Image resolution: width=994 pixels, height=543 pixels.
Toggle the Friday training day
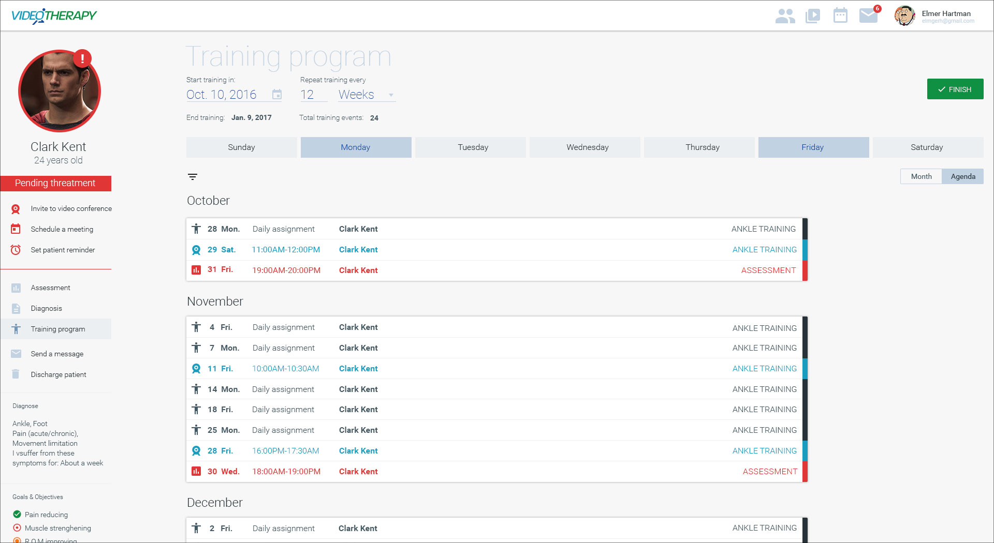pos(813,147)
